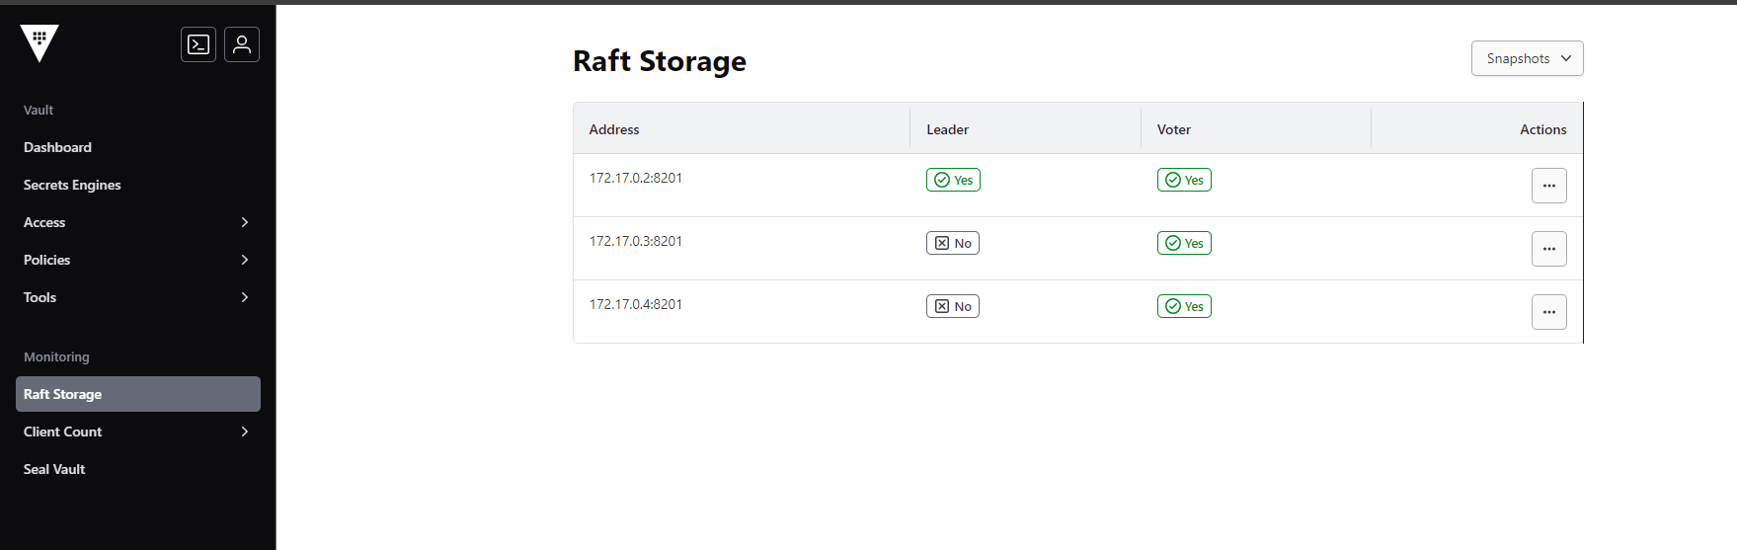Viewport: 1737px width, 550px height.
Task: Expand the Tools submenu chevron
Action: [245, 297]
